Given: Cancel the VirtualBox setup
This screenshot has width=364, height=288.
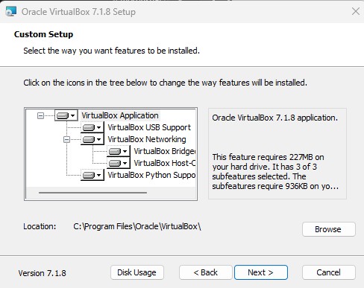Looking at the screenshot, I should coord(329,272).
